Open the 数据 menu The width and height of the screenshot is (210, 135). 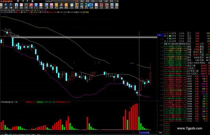[x=87, y=1]
